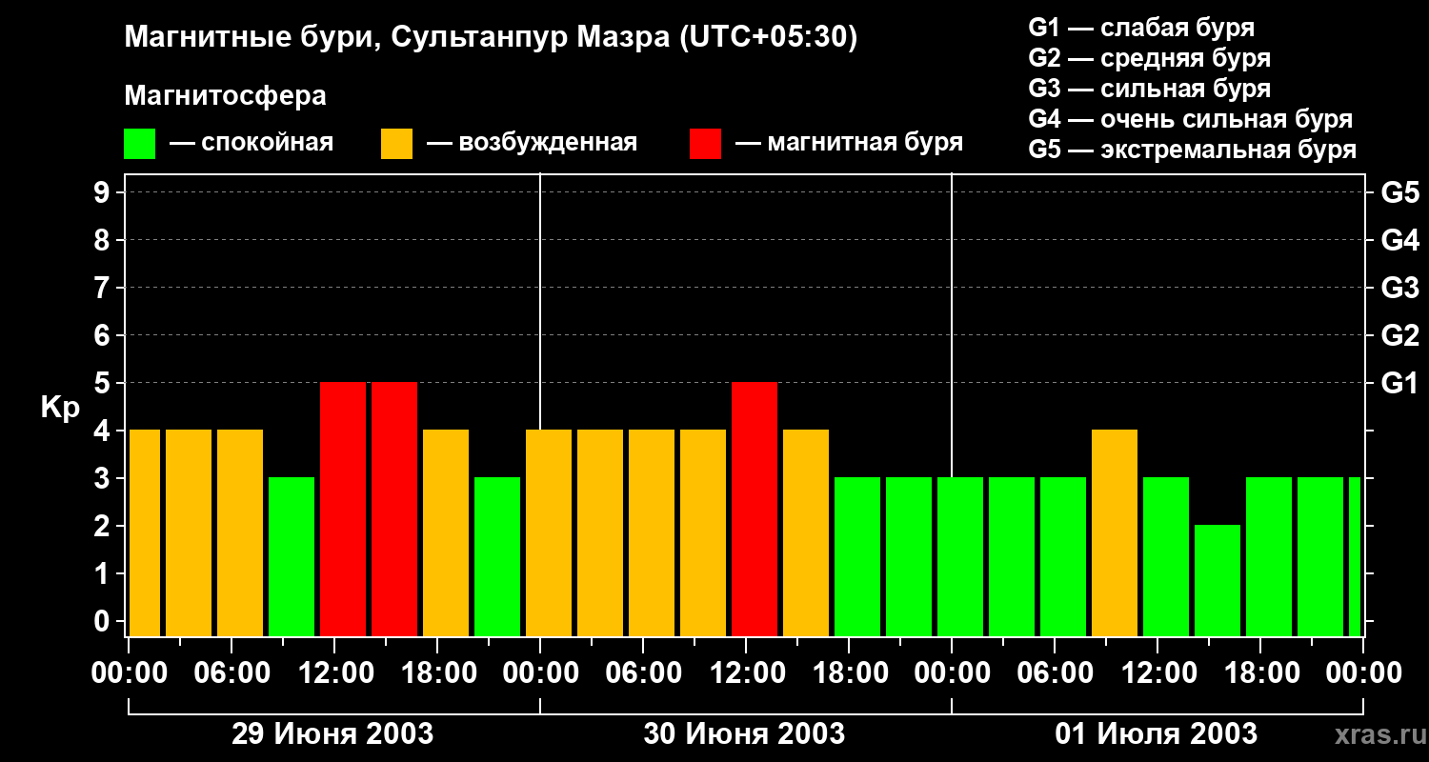Click the '29 Июня 2003' date label

[x=333, y=734]
